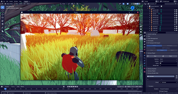Select the Cursor tool

click(x=3, y=11)
